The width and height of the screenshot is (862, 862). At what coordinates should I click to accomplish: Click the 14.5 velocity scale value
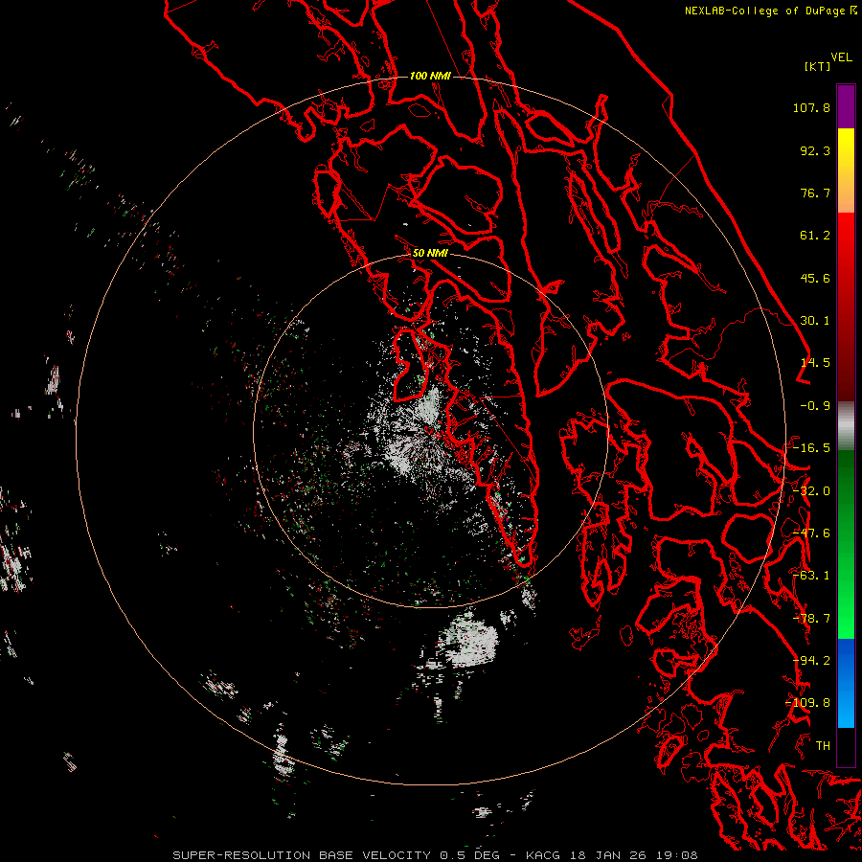(x=815, y=363)
